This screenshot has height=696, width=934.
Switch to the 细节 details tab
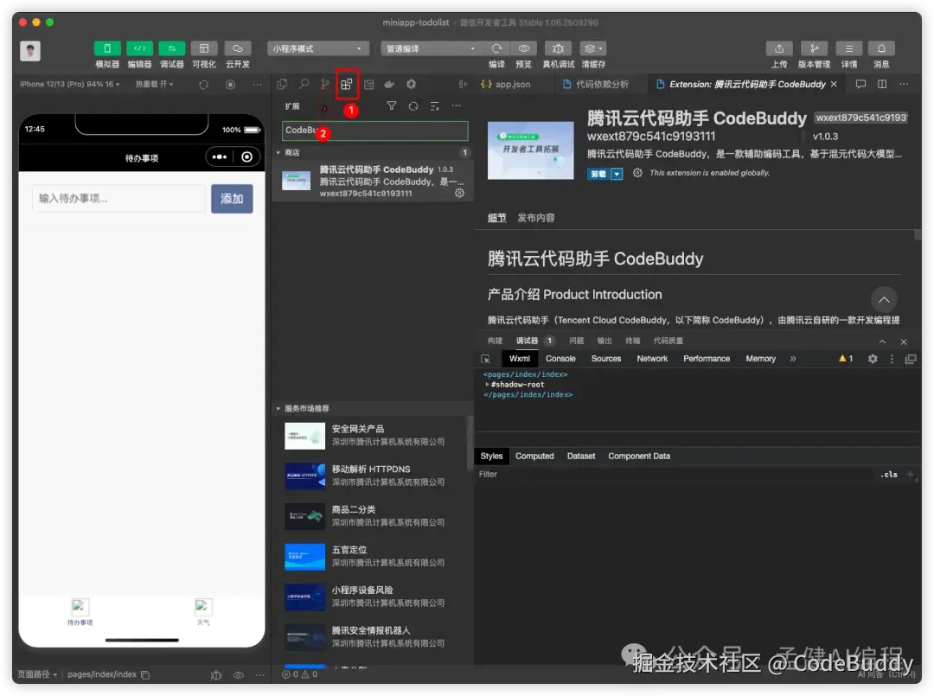(x=496, y=218)
